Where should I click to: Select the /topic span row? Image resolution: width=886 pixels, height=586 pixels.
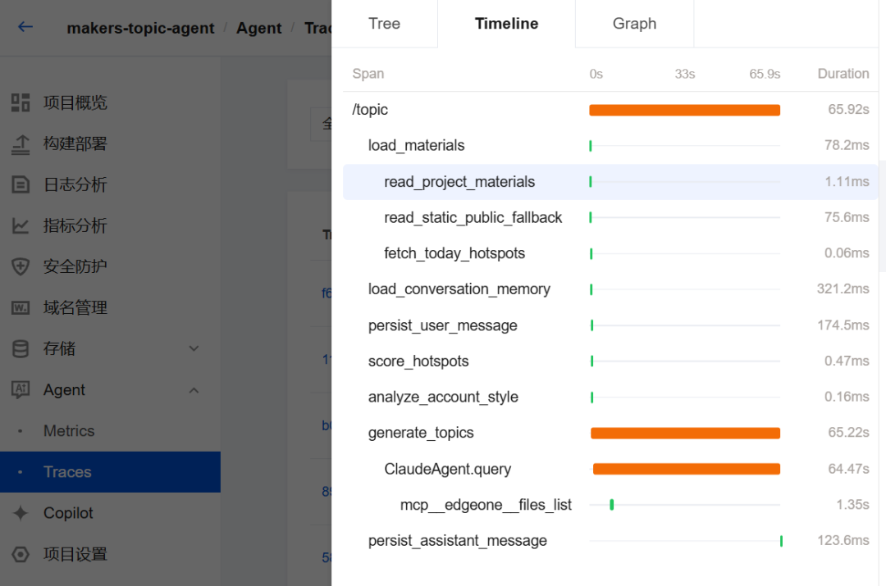[610, 110]
